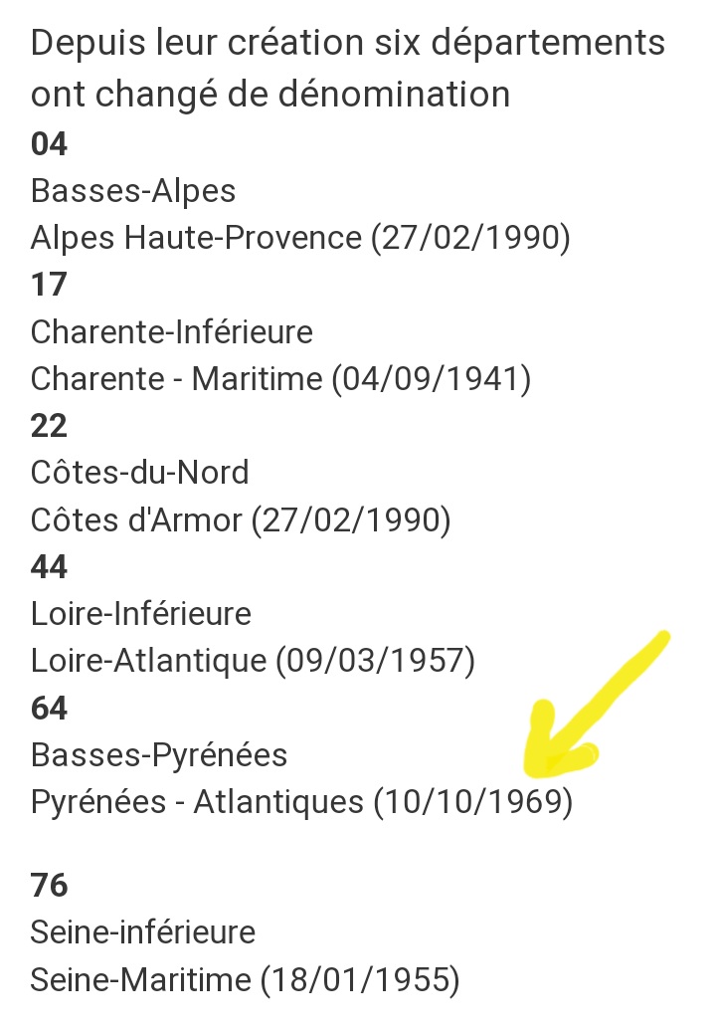Click Loire-Atlantique (09/03/1957) line
The width and height of the screenshot is (716, 1031).
(x=253, y=661)
